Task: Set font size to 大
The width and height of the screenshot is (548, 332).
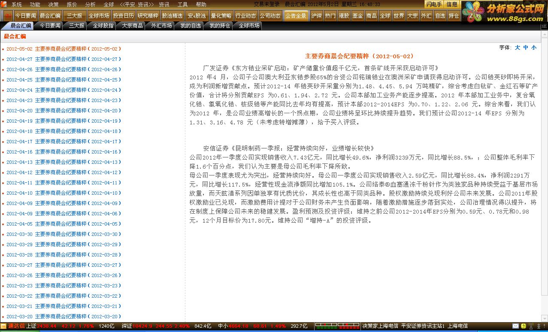Action: pyautogui.click(x=518, y=48)
